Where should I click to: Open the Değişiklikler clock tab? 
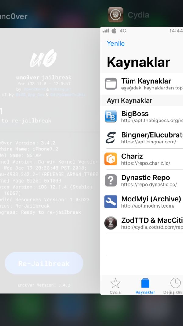[175, 286]
